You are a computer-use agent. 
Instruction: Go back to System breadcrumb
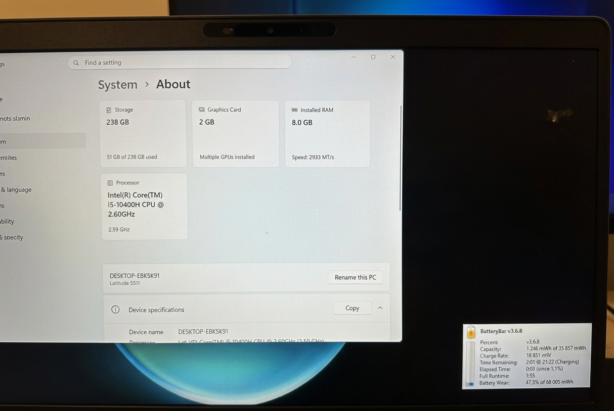coord(118,84)
